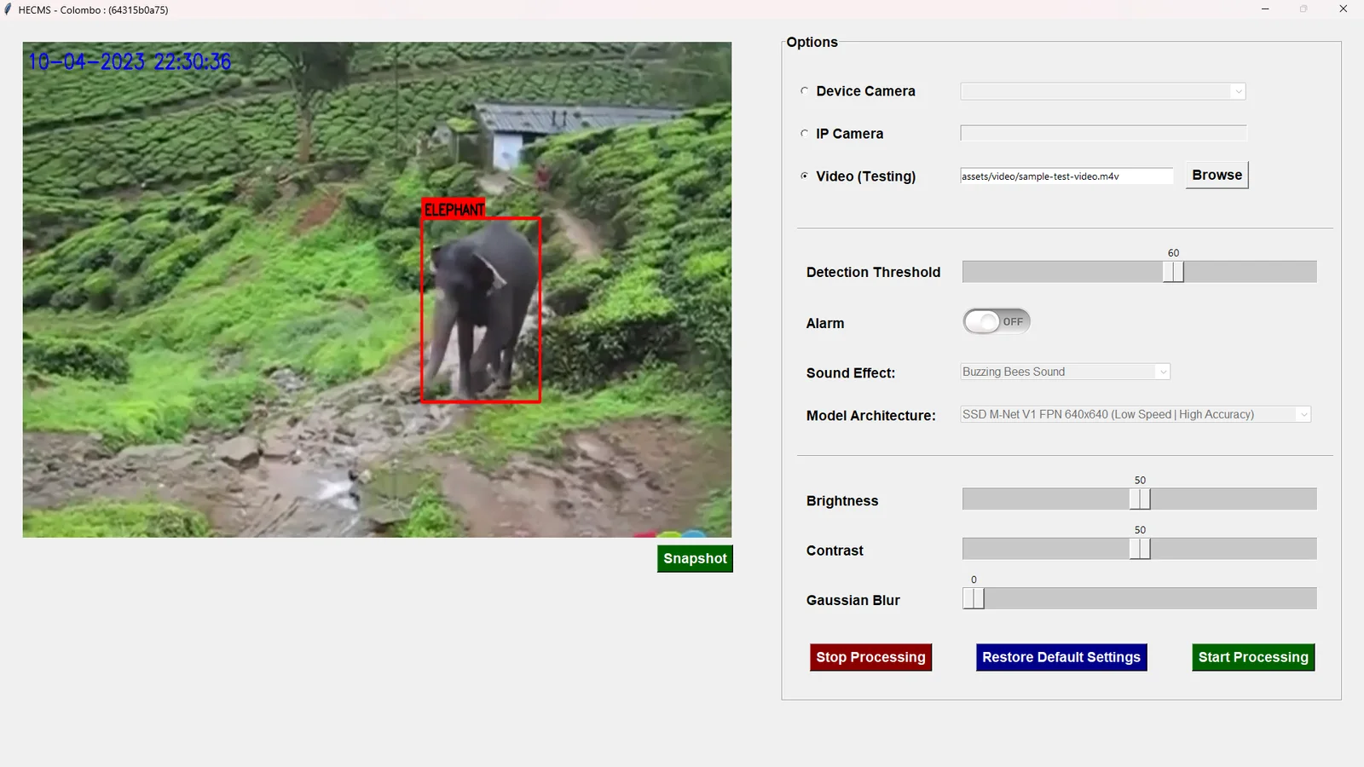Viewport: 1364px width, 767px height.
Task: Click the IP Camera address field
Action: pos(1102,134)
